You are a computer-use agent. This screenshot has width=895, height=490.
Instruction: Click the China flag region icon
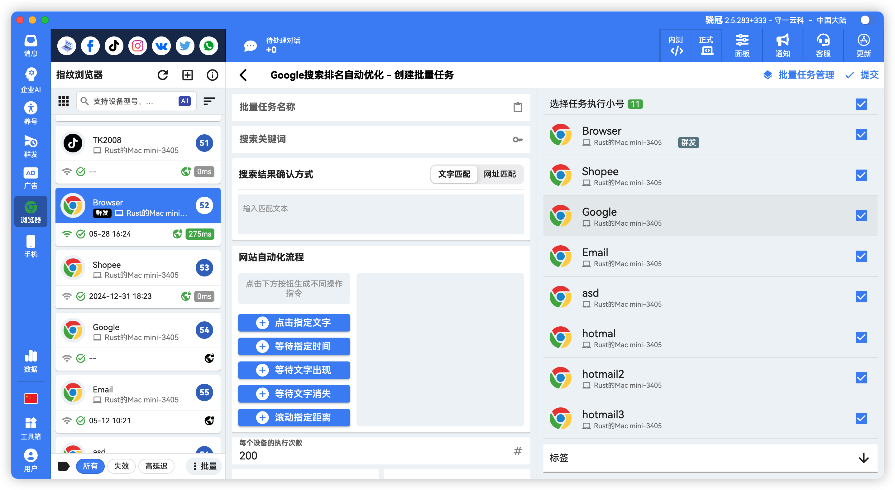[x=31, y=398]
